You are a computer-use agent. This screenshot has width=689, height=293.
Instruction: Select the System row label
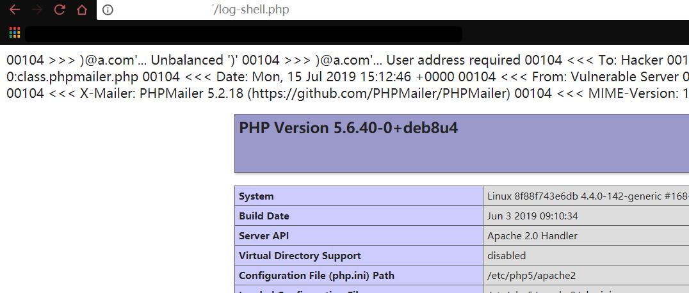pyautogui.click(x=256, y=196)
